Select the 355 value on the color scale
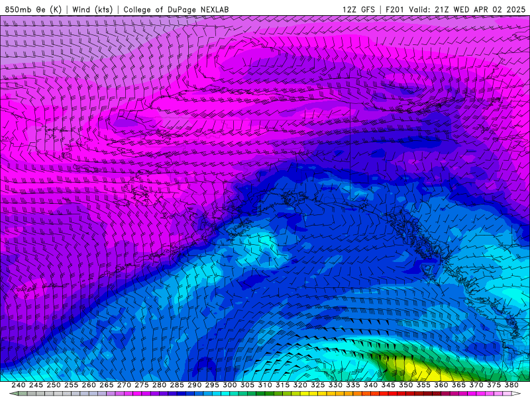 point(423,385)
